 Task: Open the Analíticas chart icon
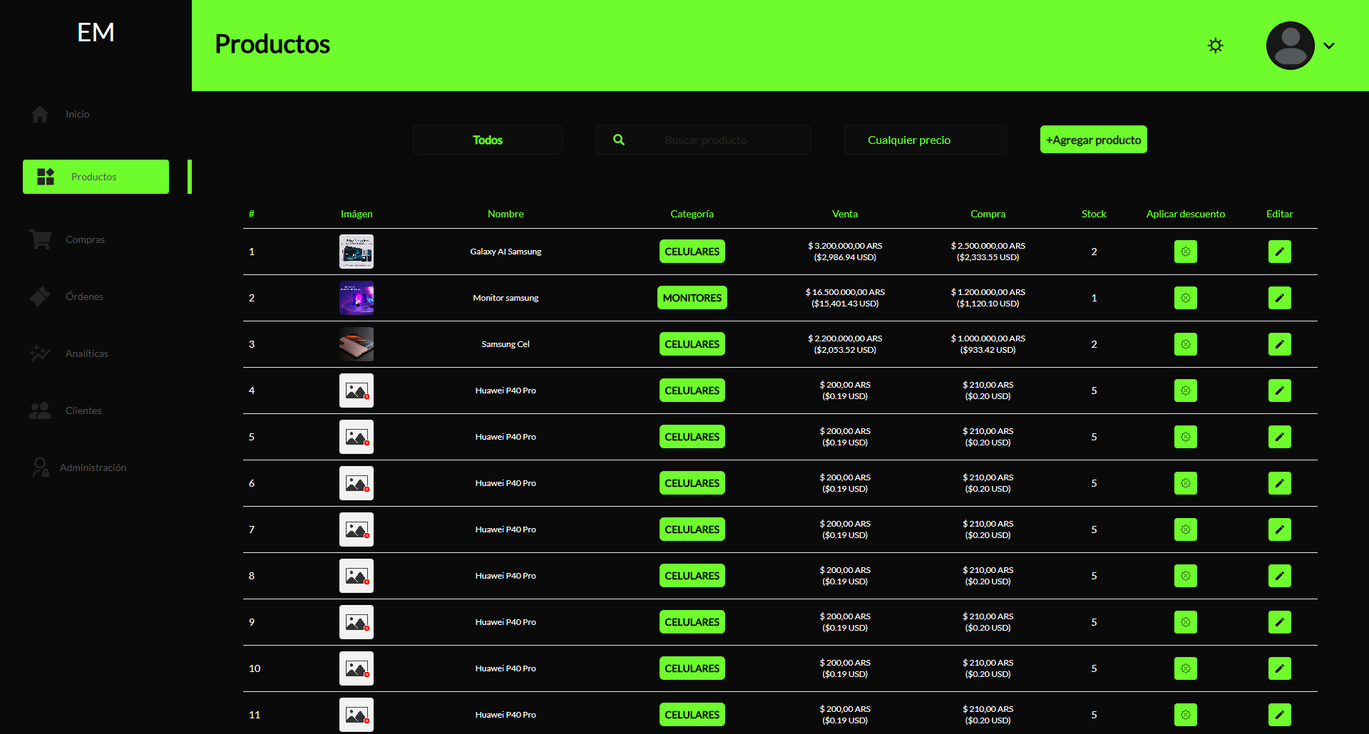(x=40, y=353)
